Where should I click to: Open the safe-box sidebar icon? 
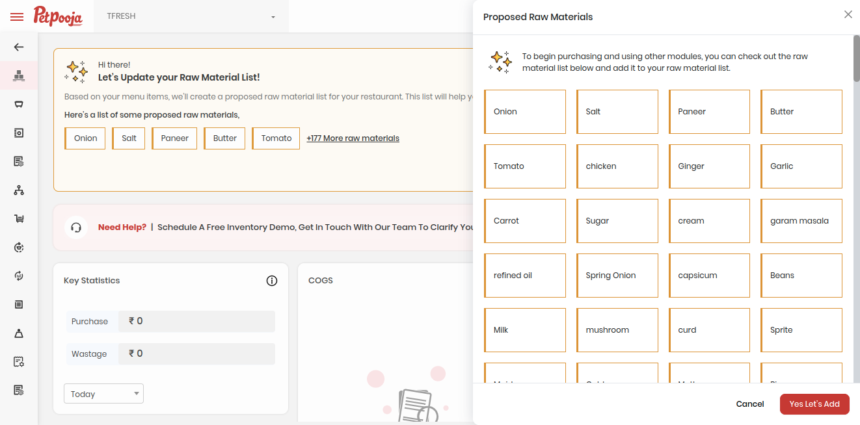19,133
